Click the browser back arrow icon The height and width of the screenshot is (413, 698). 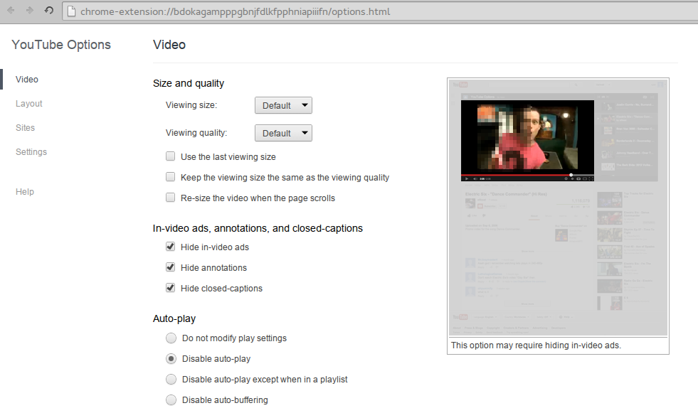[11, 11]
